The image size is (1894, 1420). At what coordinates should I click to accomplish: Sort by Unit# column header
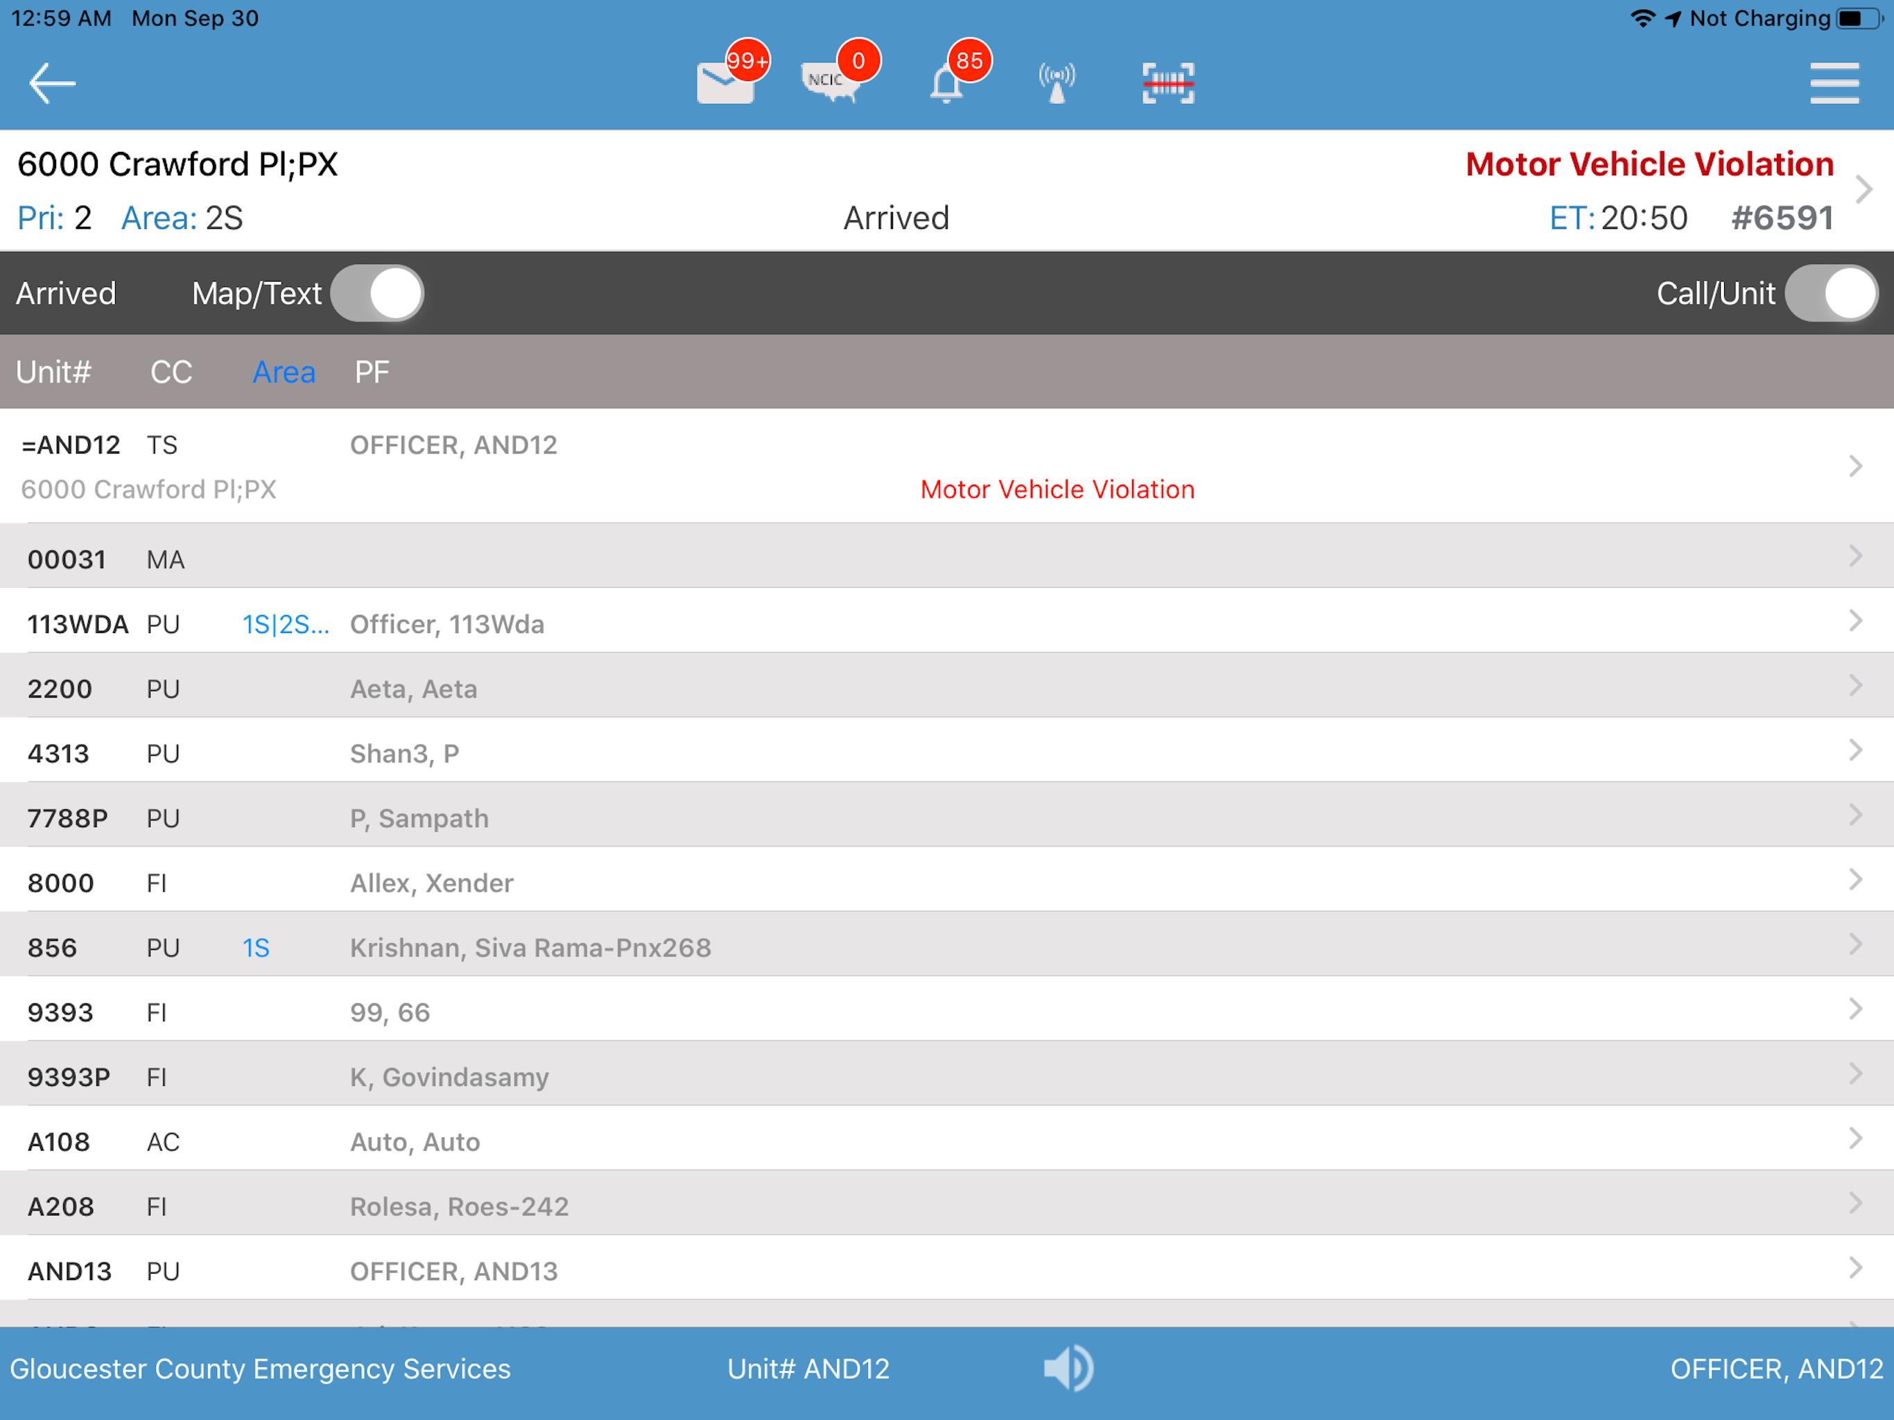53,372
